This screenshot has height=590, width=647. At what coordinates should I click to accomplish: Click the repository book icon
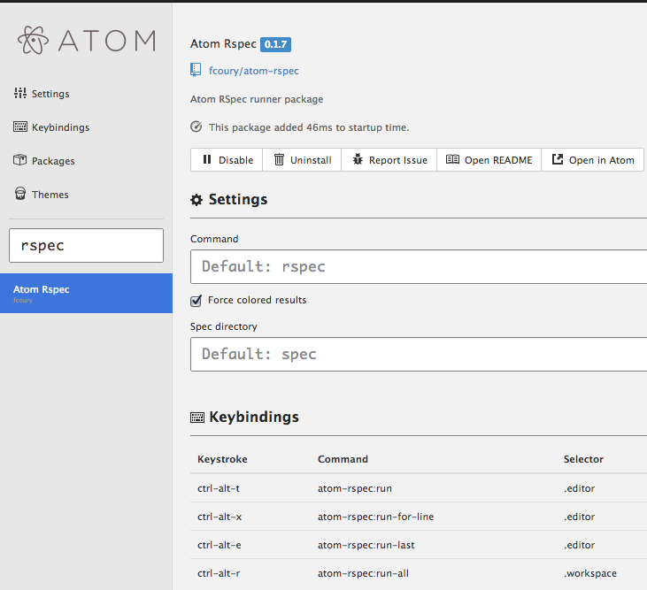point(196,70)
